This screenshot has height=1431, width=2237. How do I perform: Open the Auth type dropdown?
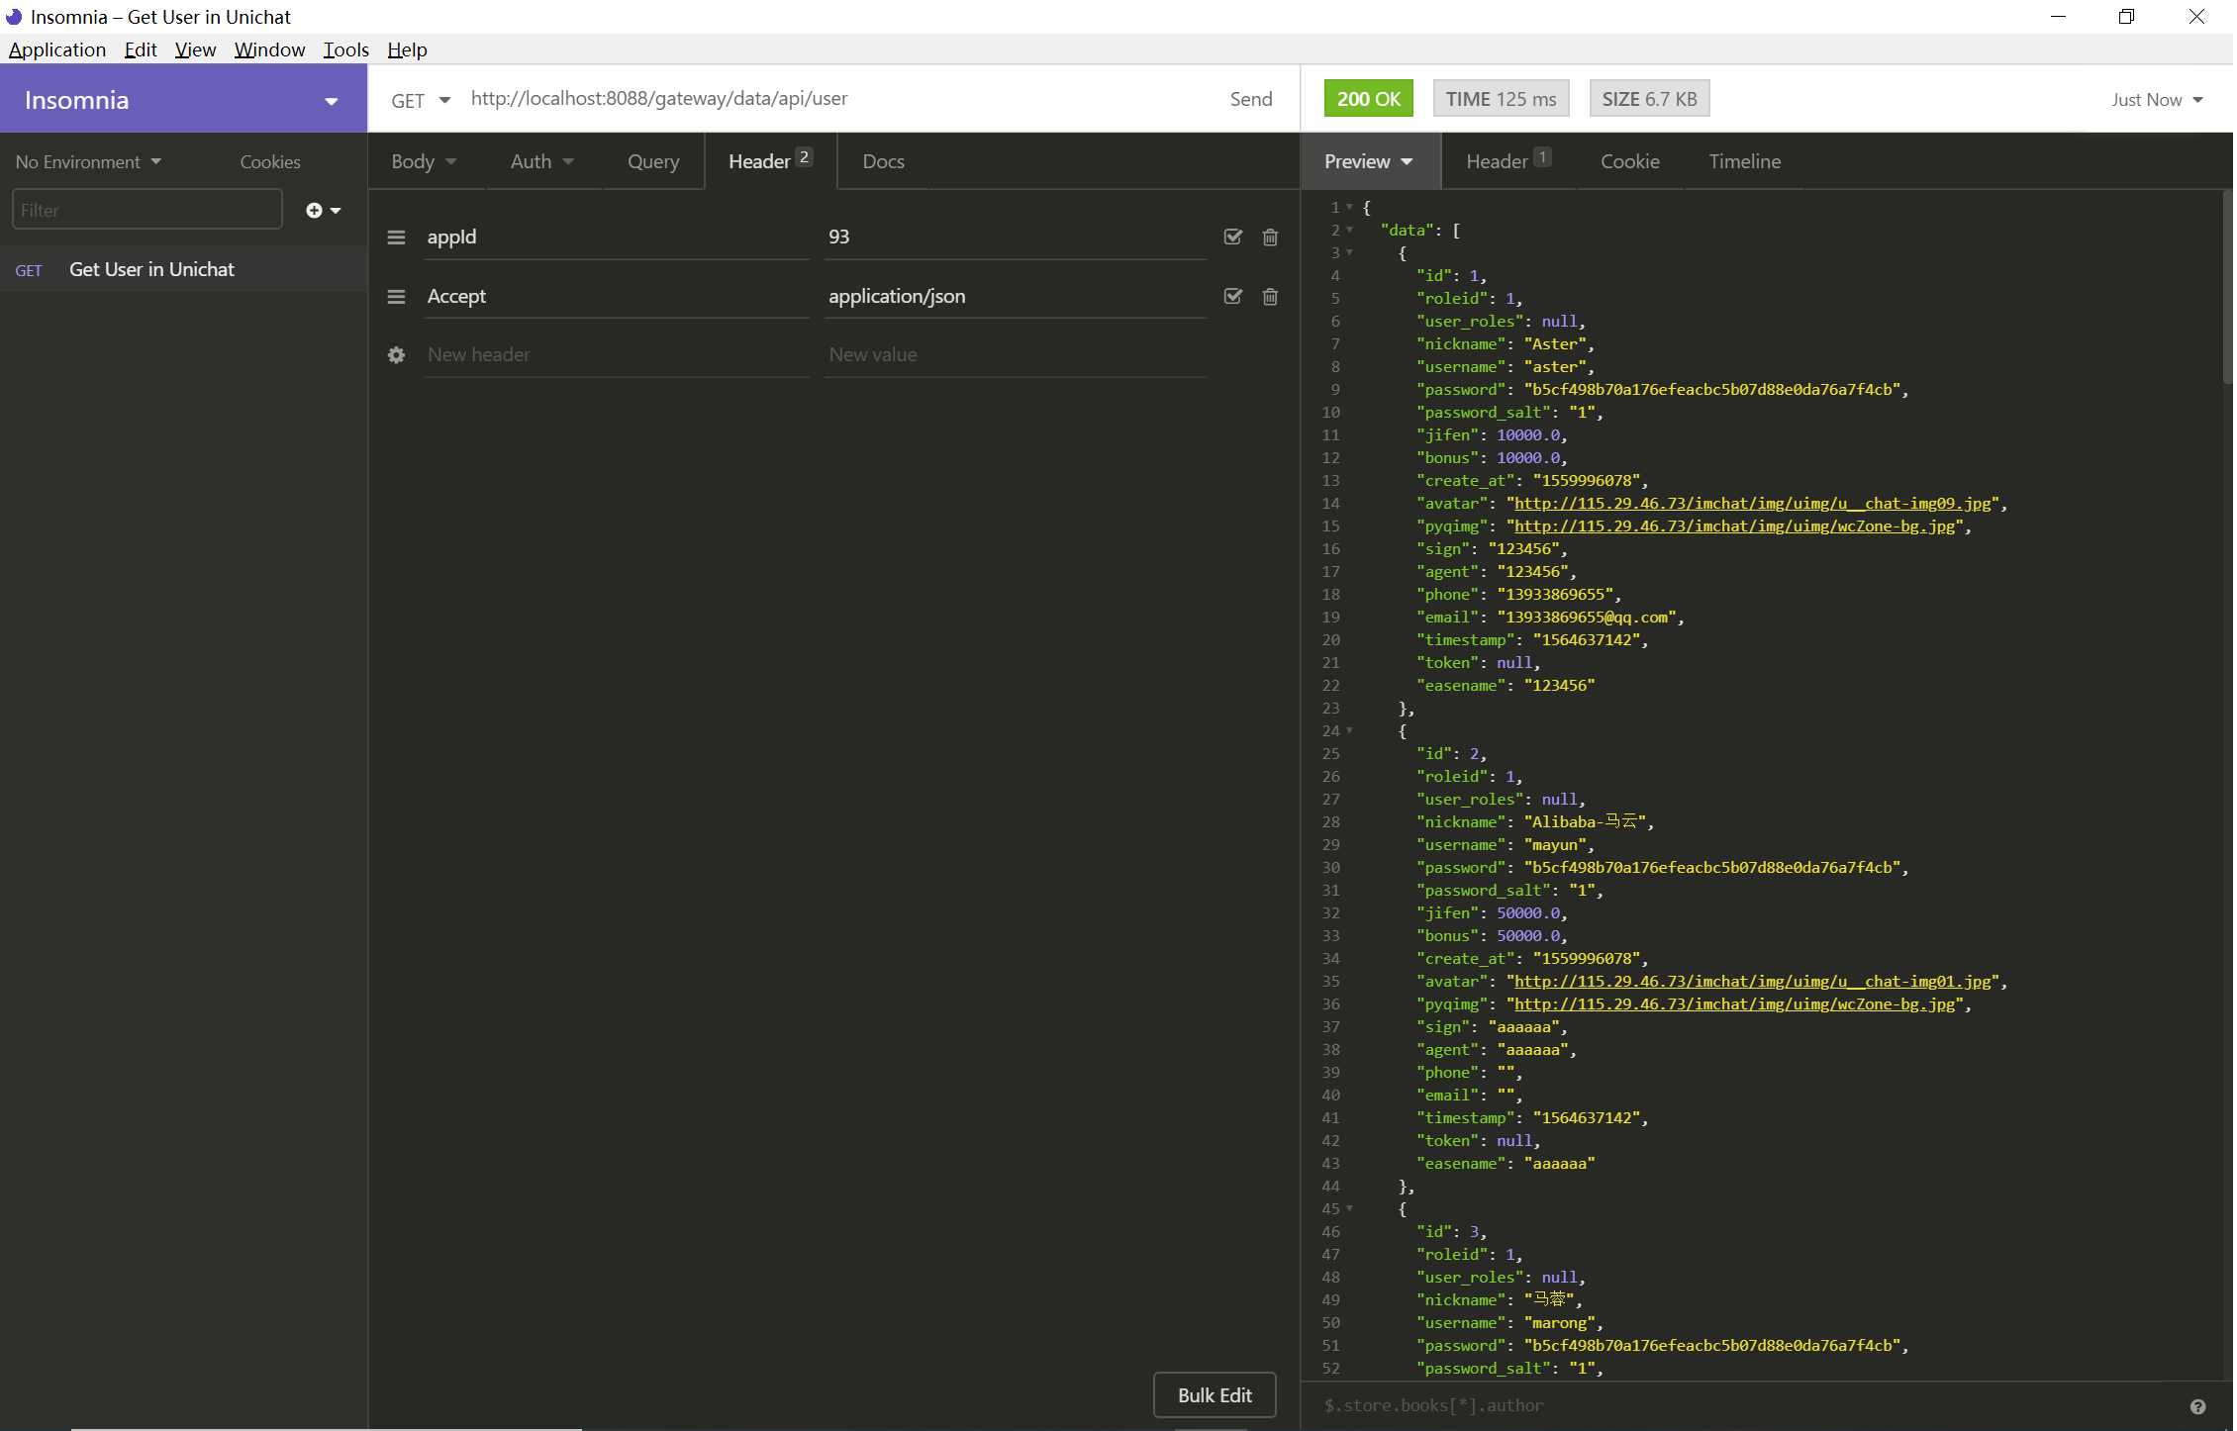click(541, 161)
